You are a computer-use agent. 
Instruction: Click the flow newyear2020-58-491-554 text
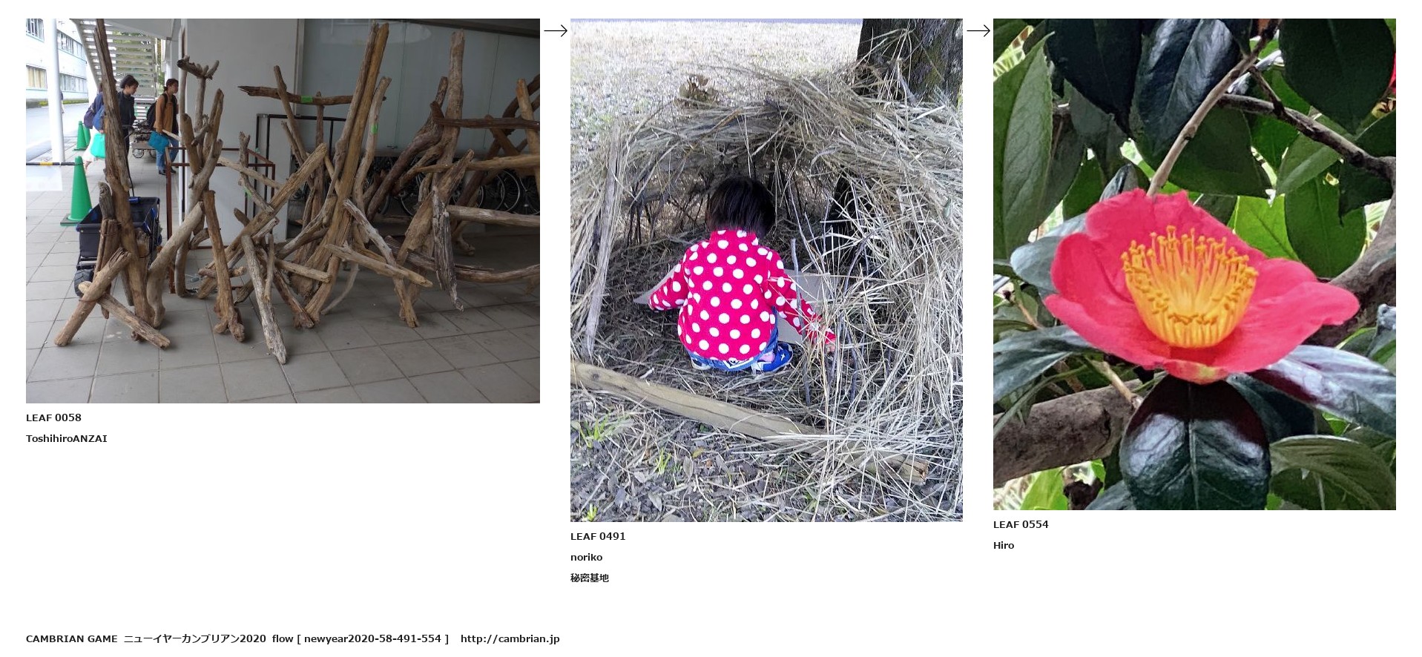361,638
